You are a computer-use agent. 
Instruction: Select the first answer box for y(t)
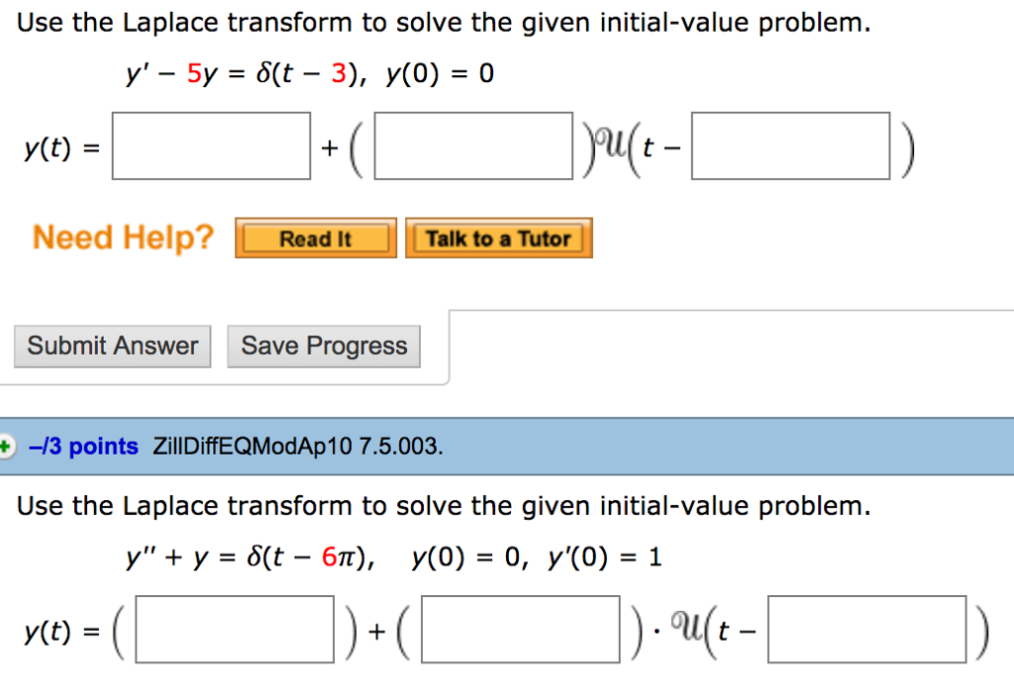pos(210,146)
